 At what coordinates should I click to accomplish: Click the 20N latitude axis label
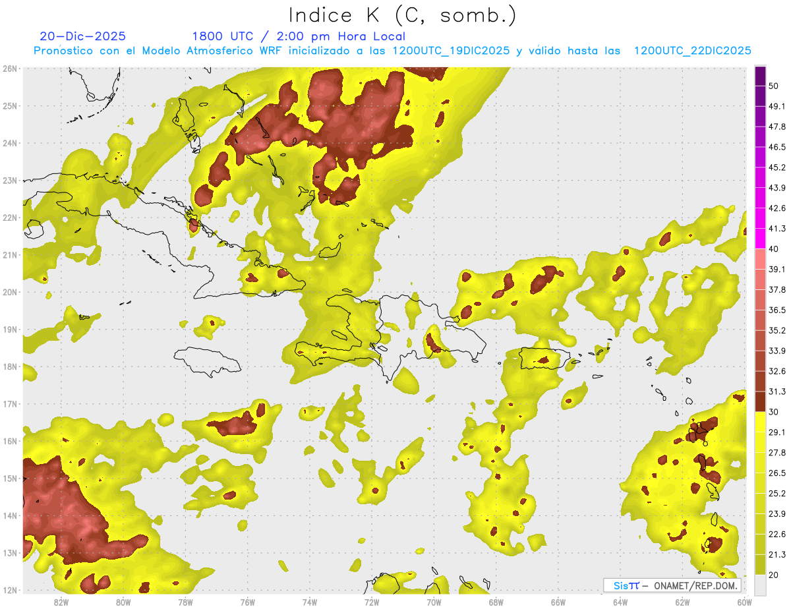10,292
